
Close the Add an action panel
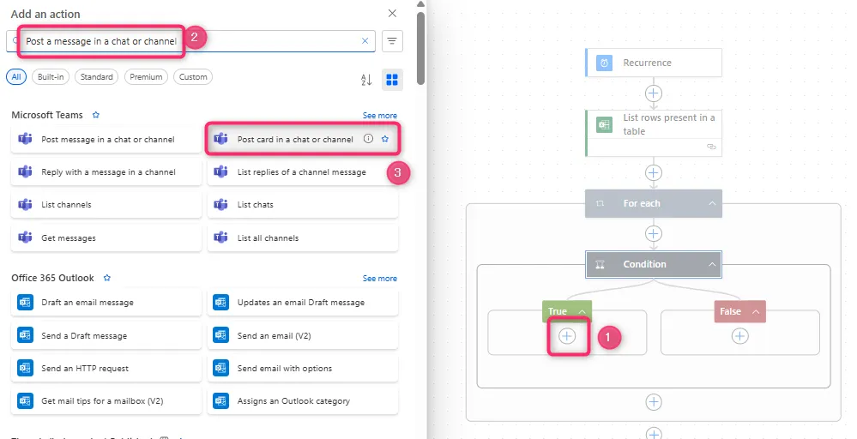(393, 14)
